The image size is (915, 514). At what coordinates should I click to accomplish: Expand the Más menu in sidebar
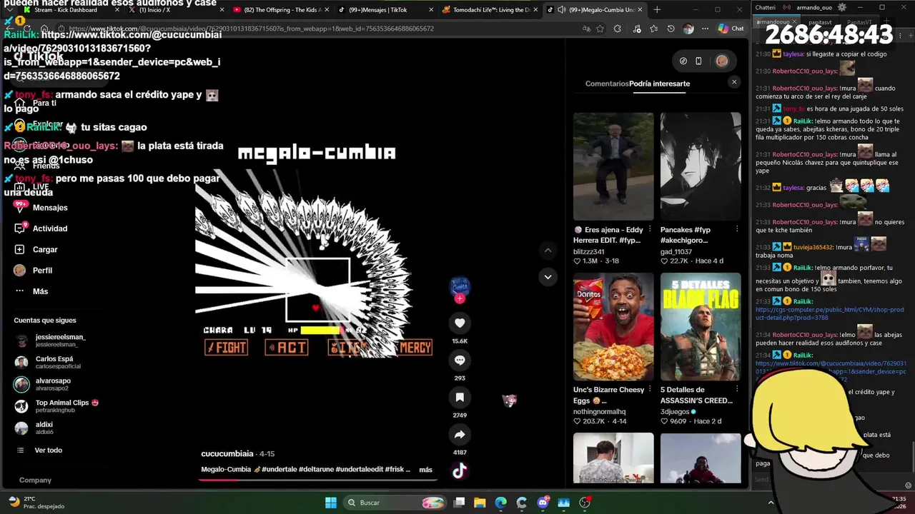click(40, 291)
